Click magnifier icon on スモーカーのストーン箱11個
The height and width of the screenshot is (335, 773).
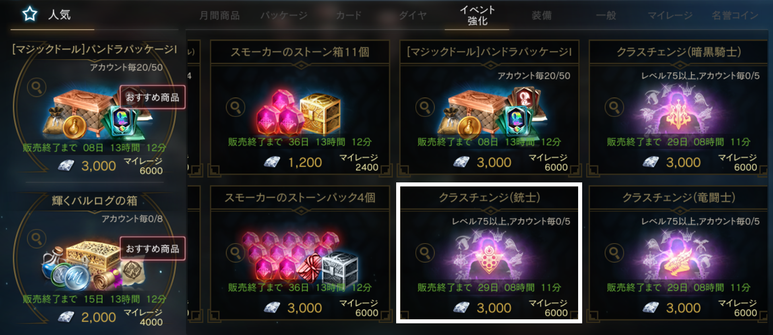point(236,107)
